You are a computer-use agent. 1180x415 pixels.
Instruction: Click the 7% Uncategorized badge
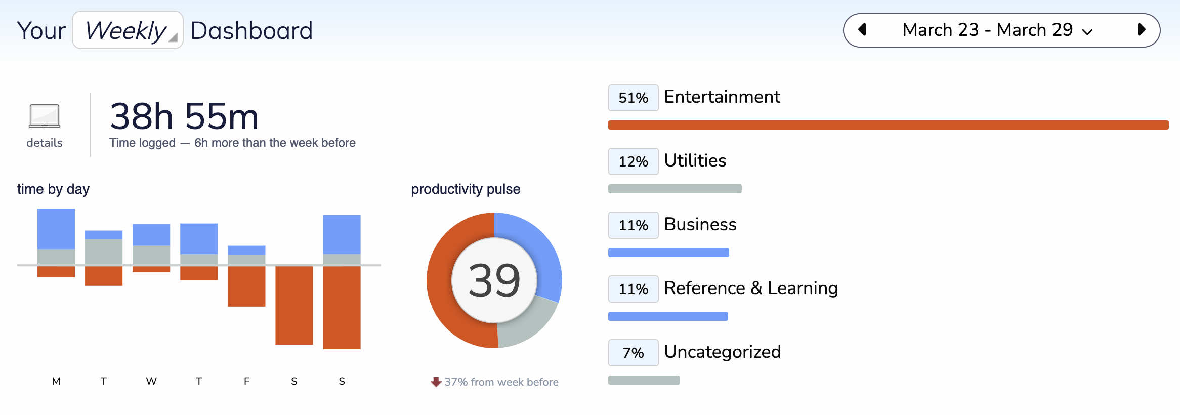[x=633, y=353]
